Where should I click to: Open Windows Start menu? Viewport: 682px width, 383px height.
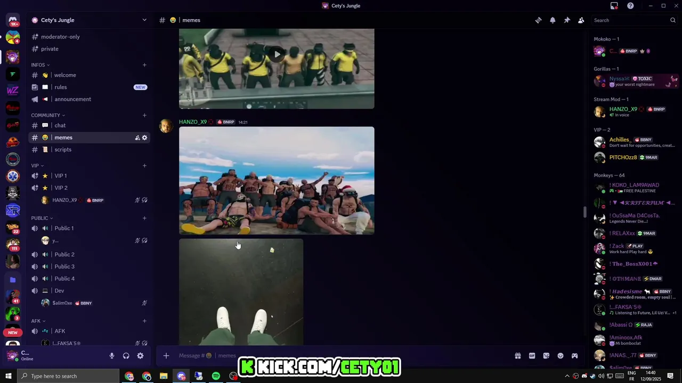[9, 376]
